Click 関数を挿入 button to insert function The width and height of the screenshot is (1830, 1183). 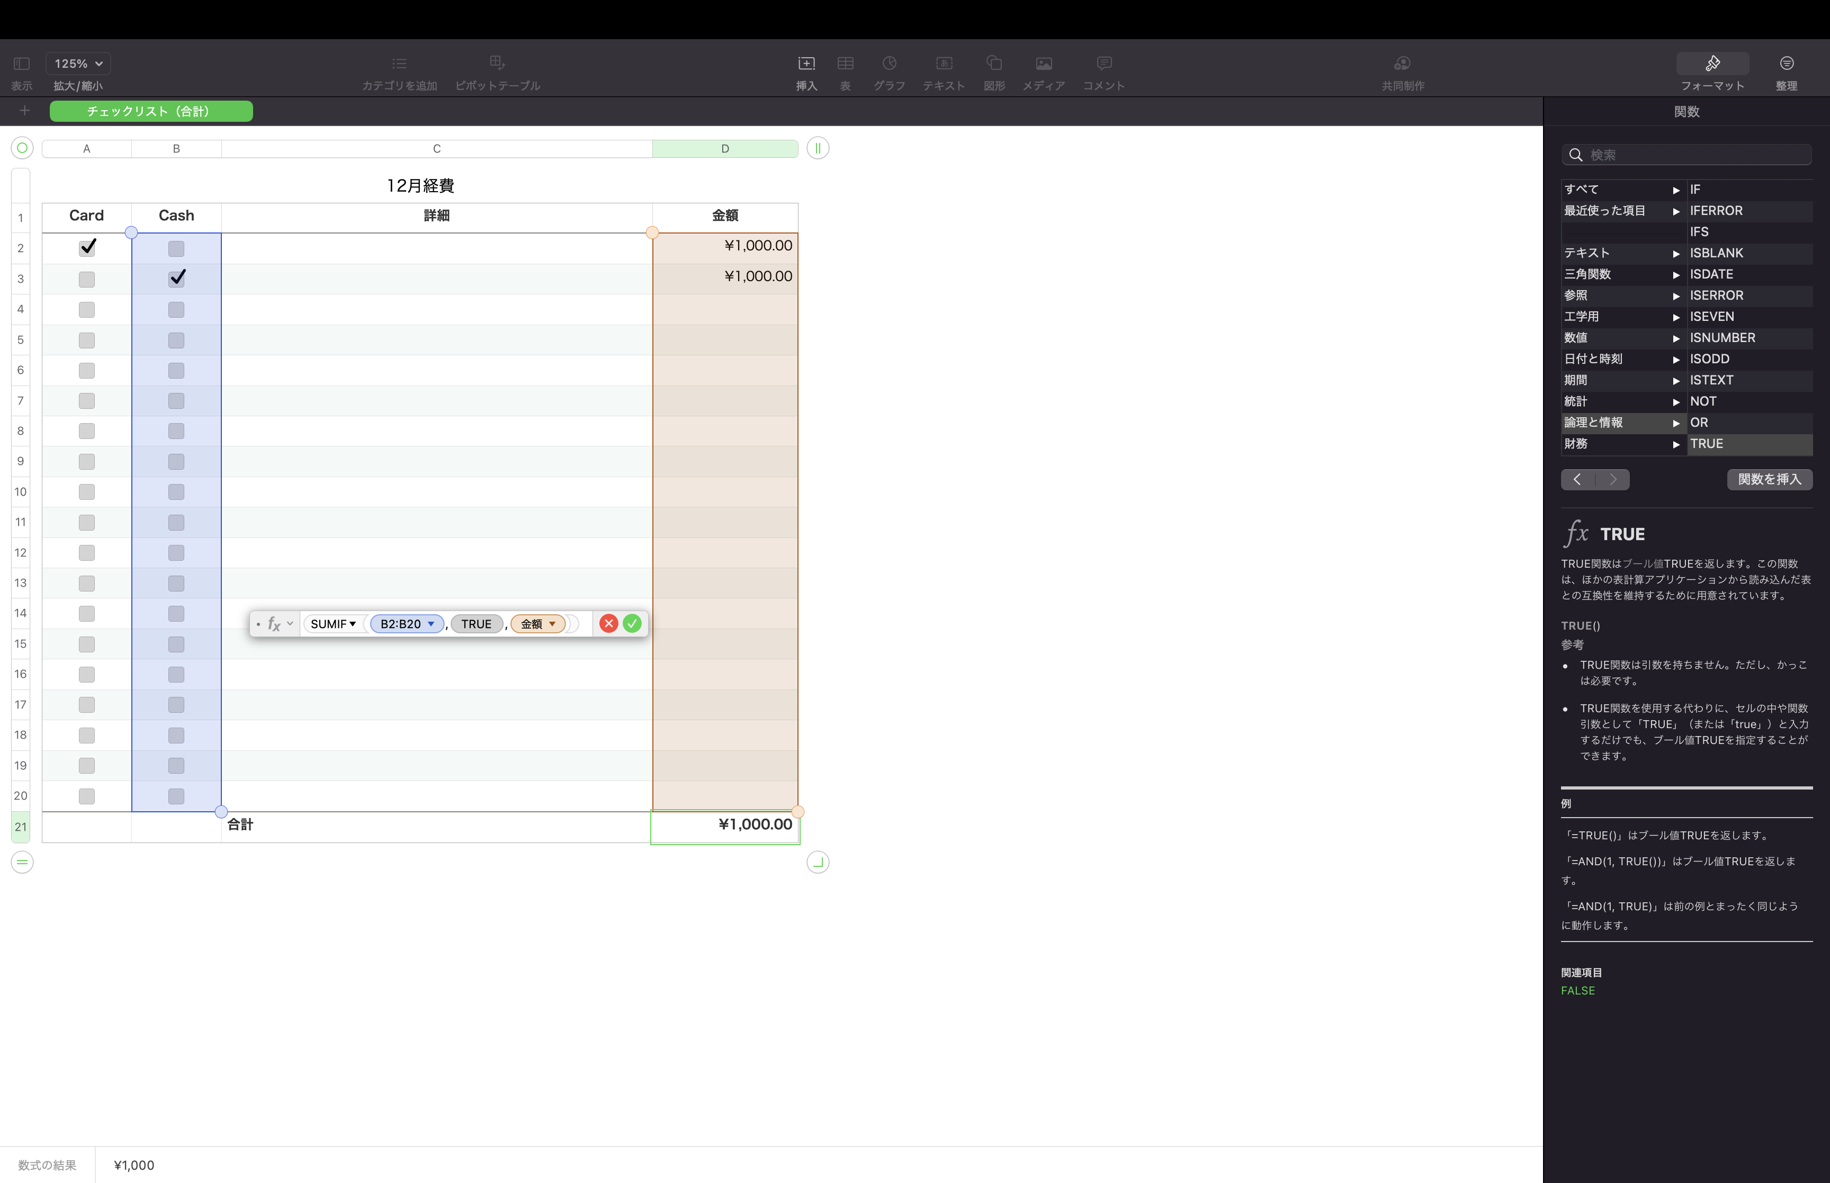(1768, 478)
